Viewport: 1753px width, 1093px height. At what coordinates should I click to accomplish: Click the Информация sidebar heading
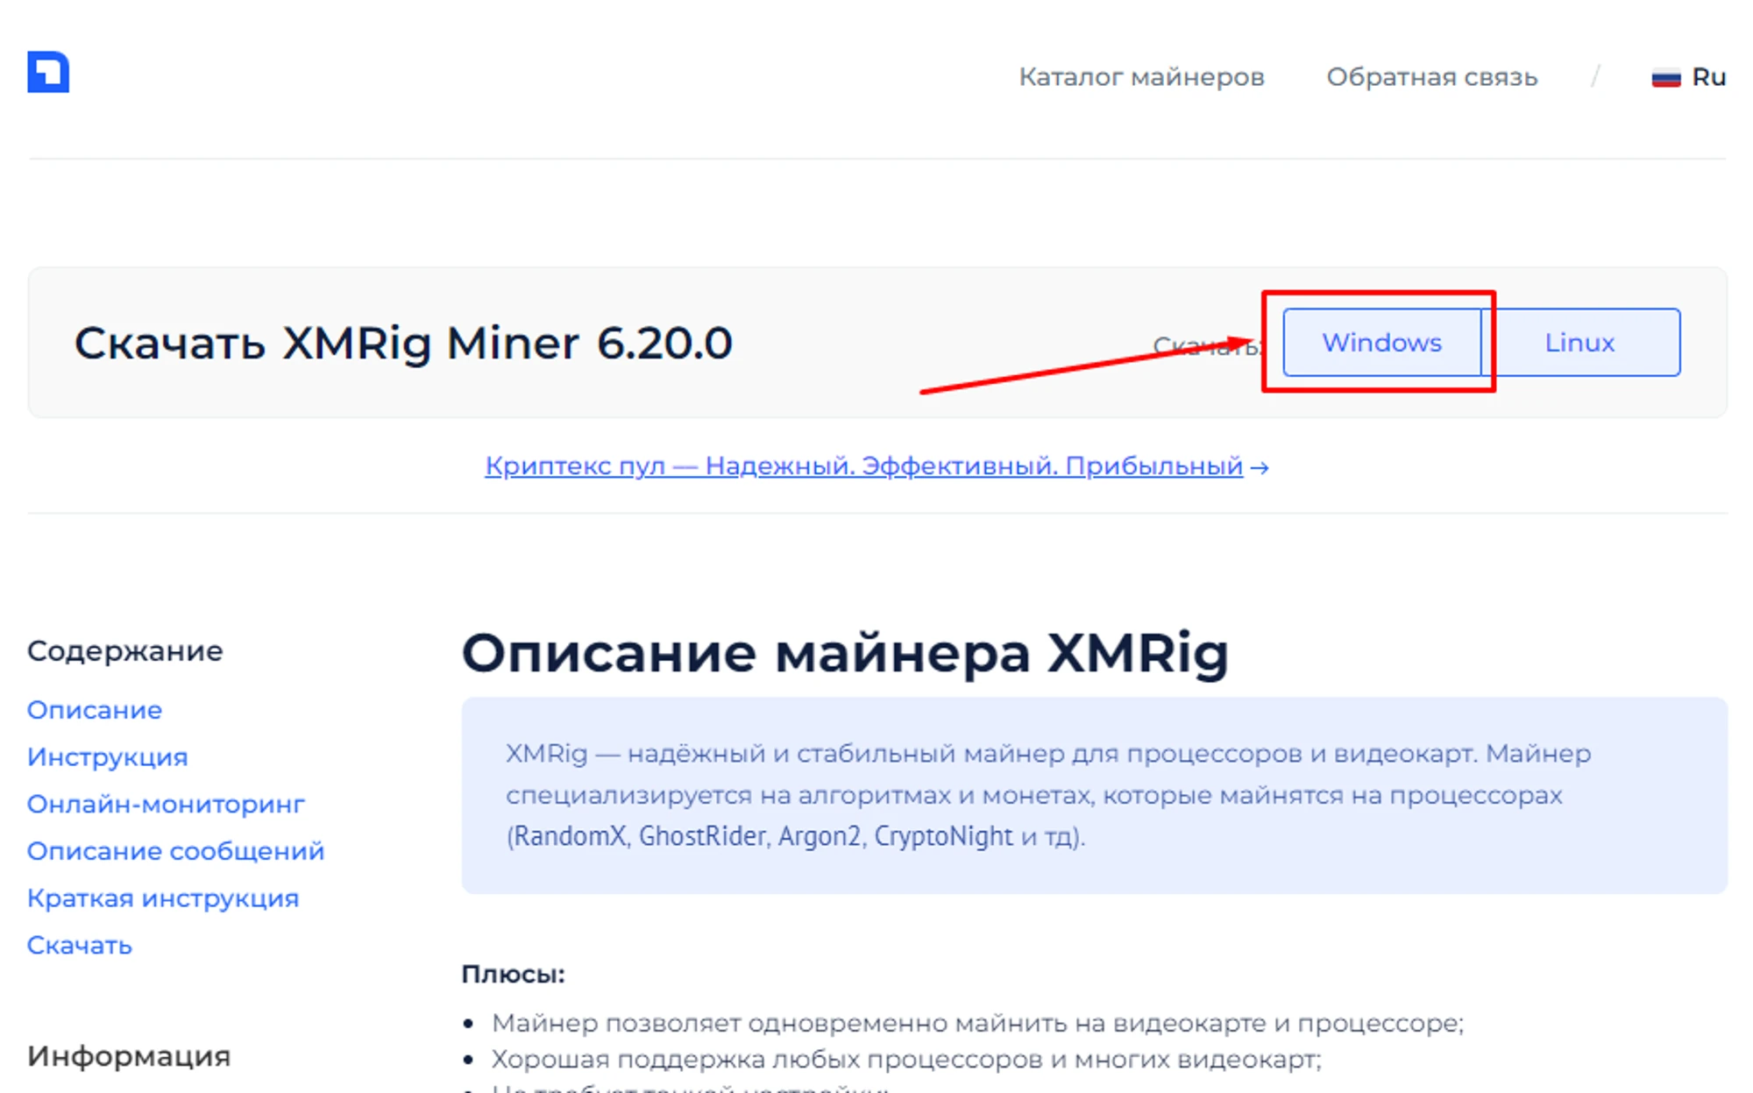(129, 1056)
